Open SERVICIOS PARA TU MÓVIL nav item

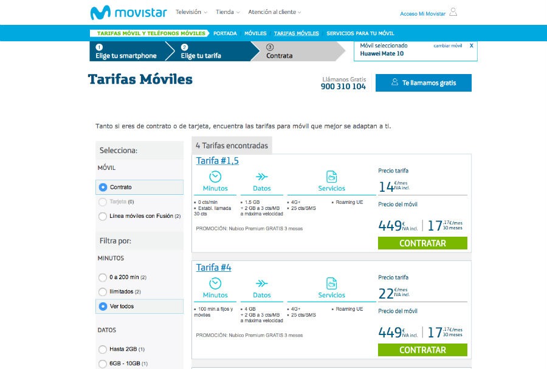click(x=360, y=33)
